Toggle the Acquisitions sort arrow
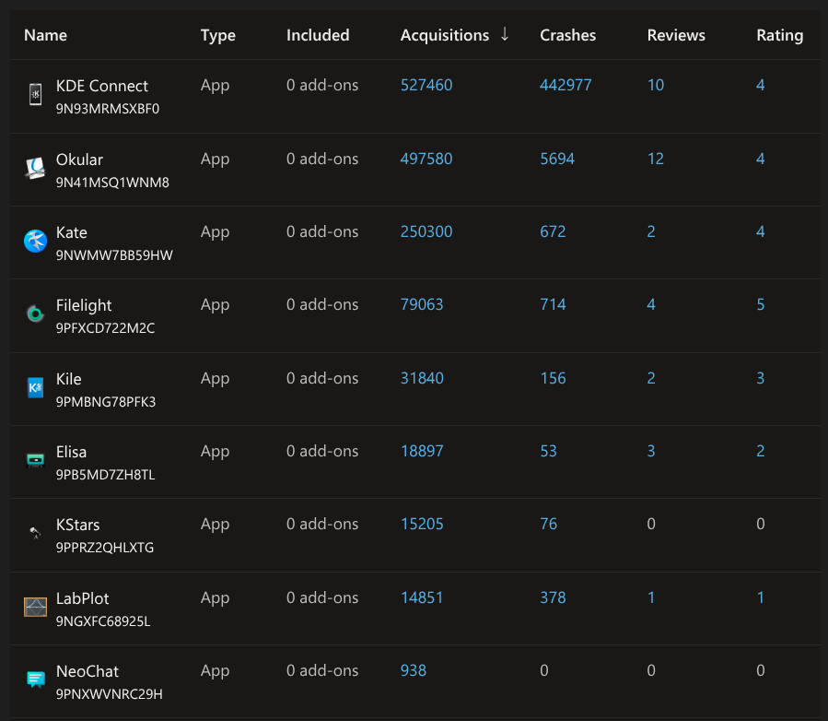Viewport: 828px width, 721px height. point(505,34)
